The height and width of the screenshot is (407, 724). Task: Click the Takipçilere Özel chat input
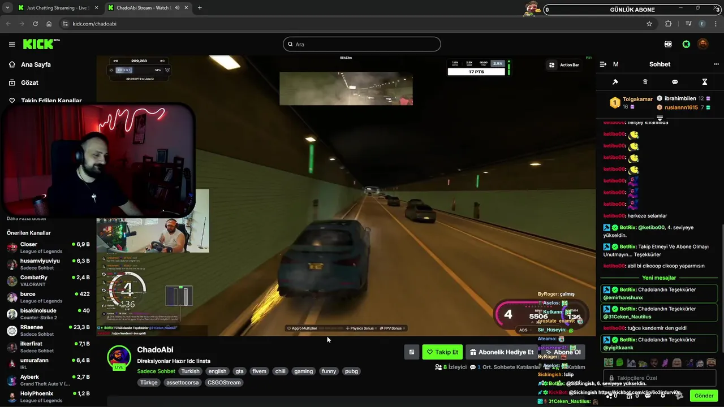pyautogui.click(x=660, y=378)
